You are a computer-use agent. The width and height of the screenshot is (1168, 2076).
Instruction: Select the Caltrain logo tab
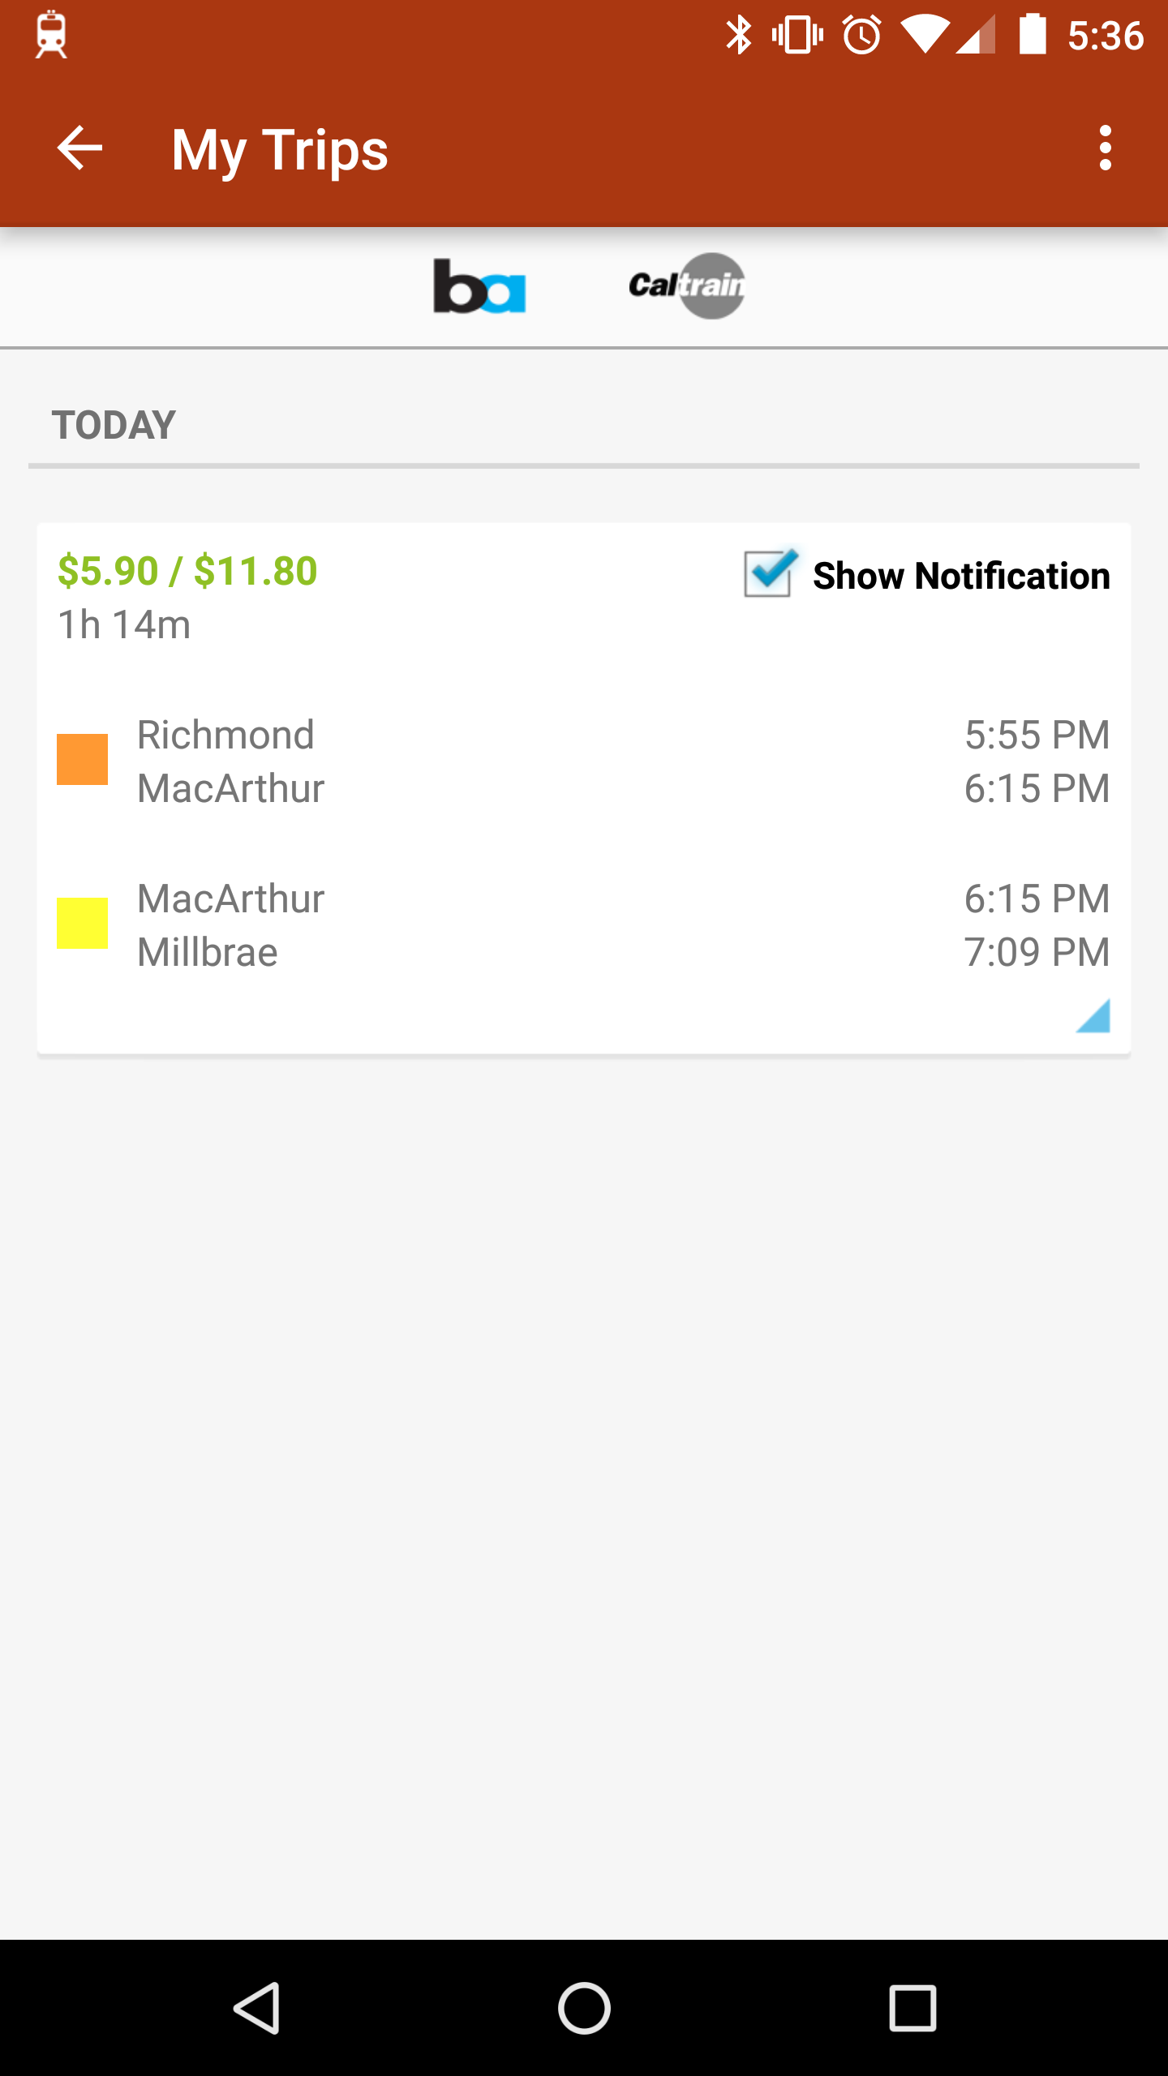(x=687, y=286)
